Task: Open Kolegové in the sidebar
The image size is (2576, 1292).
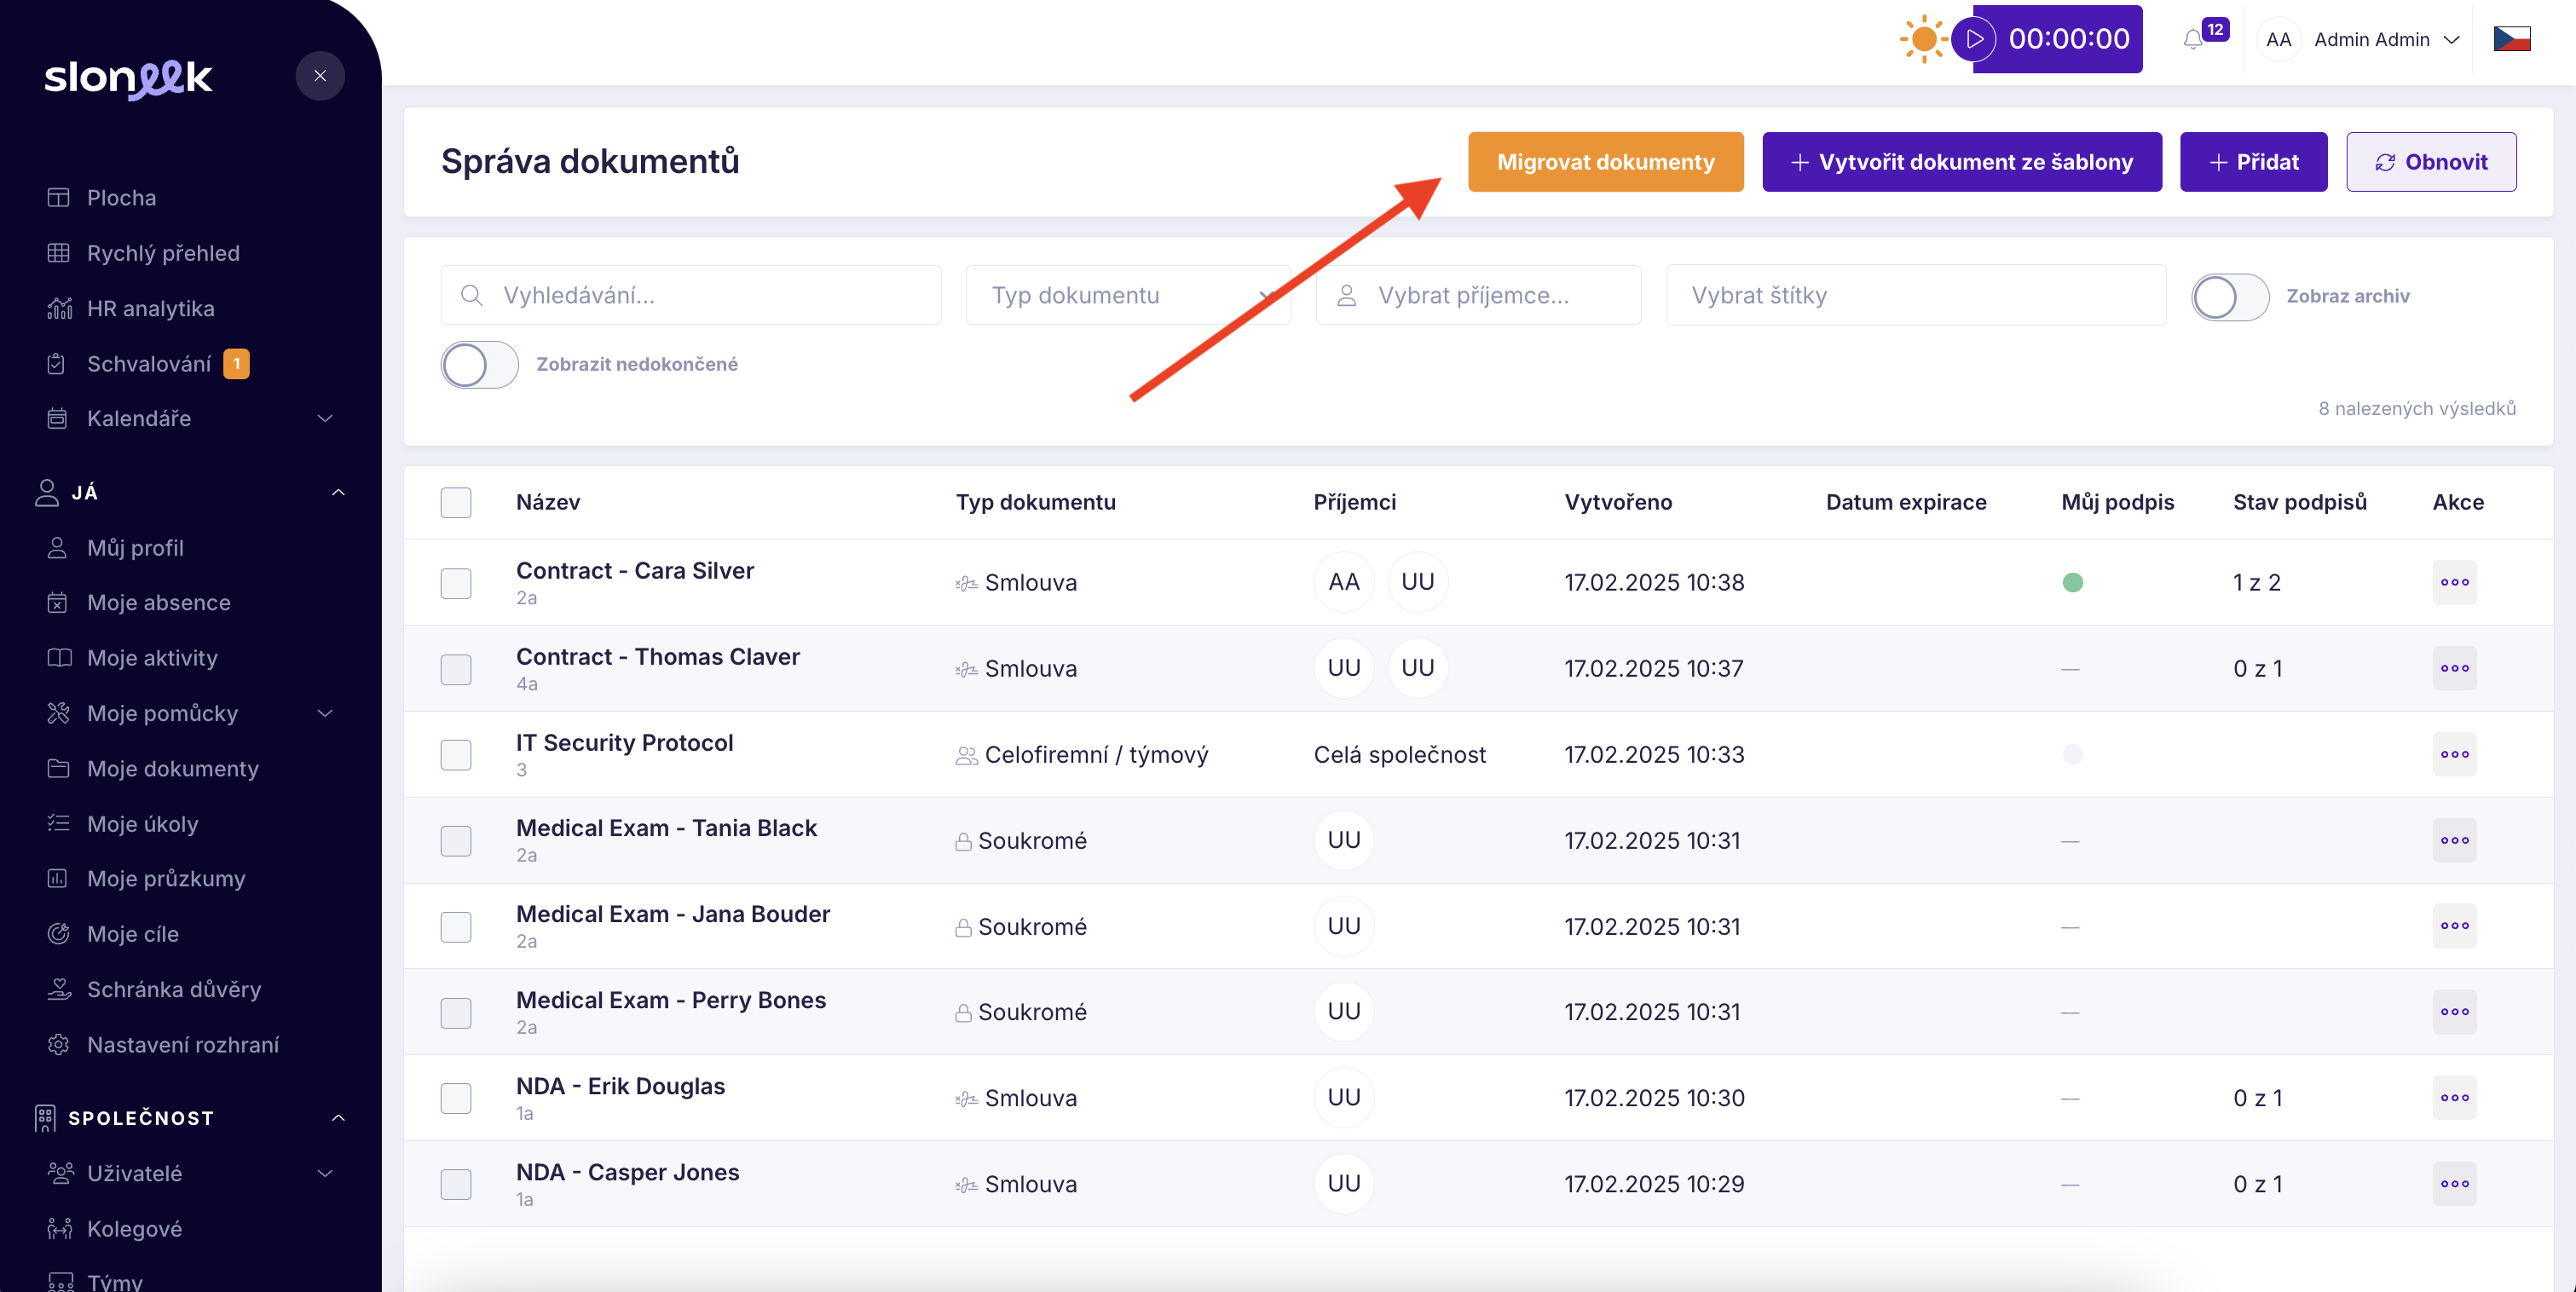Action: (x=134, y=1228)
